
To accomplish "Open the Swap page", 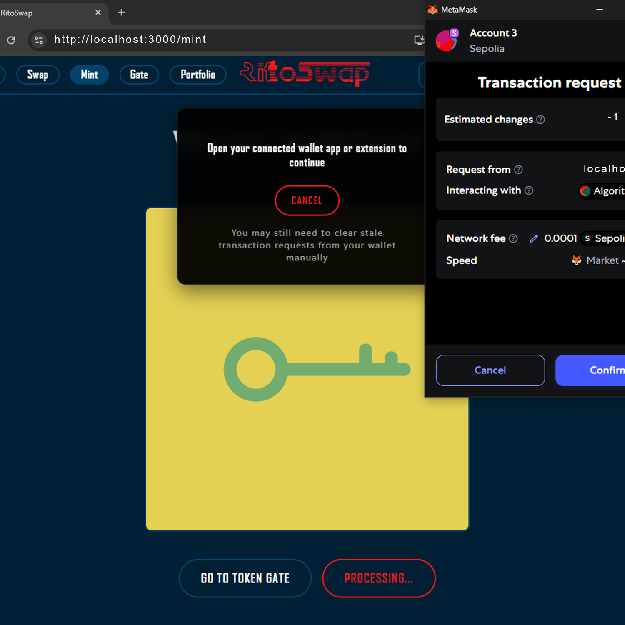I will click(38, 75).
